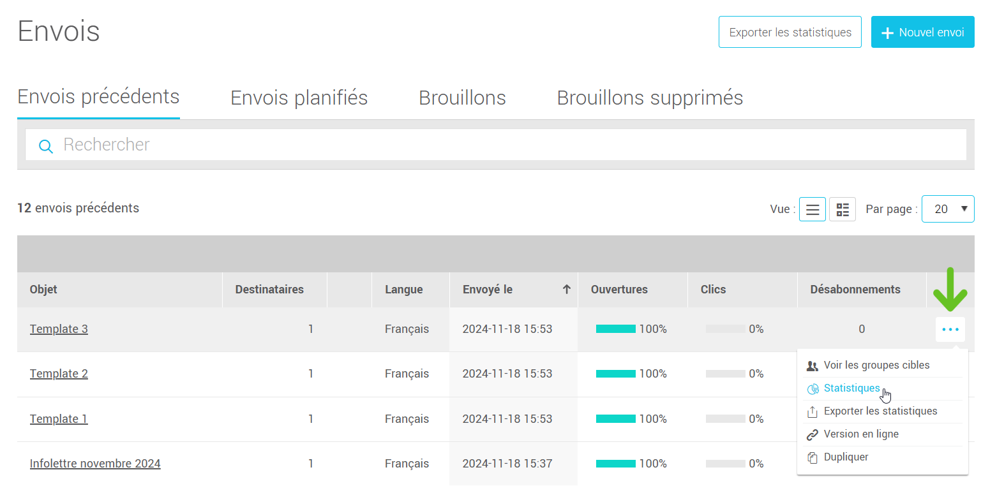Click the Statistiques chart icon
The image size is (1004, 486).
[813, 388]
